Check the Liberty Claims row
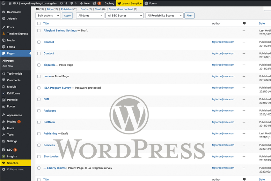This screenshot has height=181, width=271. click(x=39, y=168)
